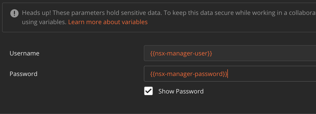Click 'using variables.' text in banner
The width and height of the screenshot is (316, 114).
coord(44,22)
